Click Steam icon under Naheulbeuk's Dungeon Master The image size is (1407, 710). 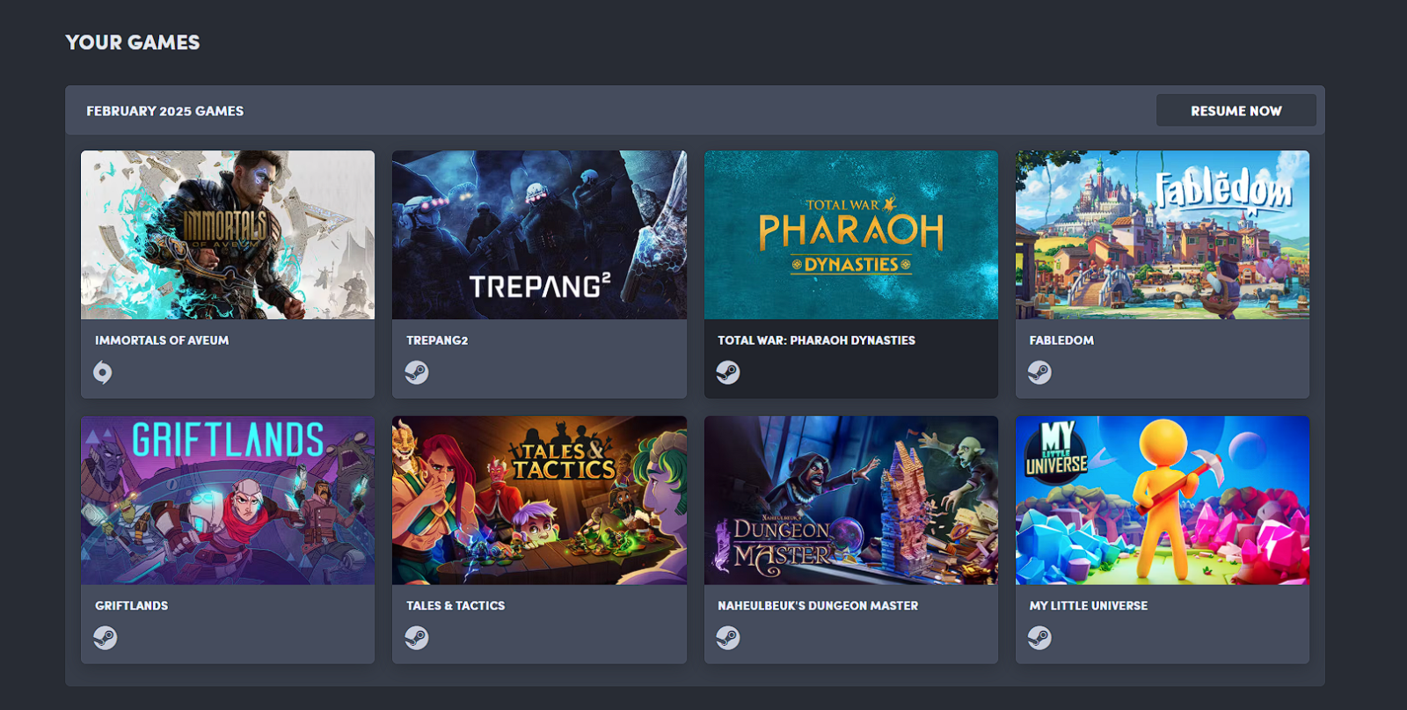[728, 638]
